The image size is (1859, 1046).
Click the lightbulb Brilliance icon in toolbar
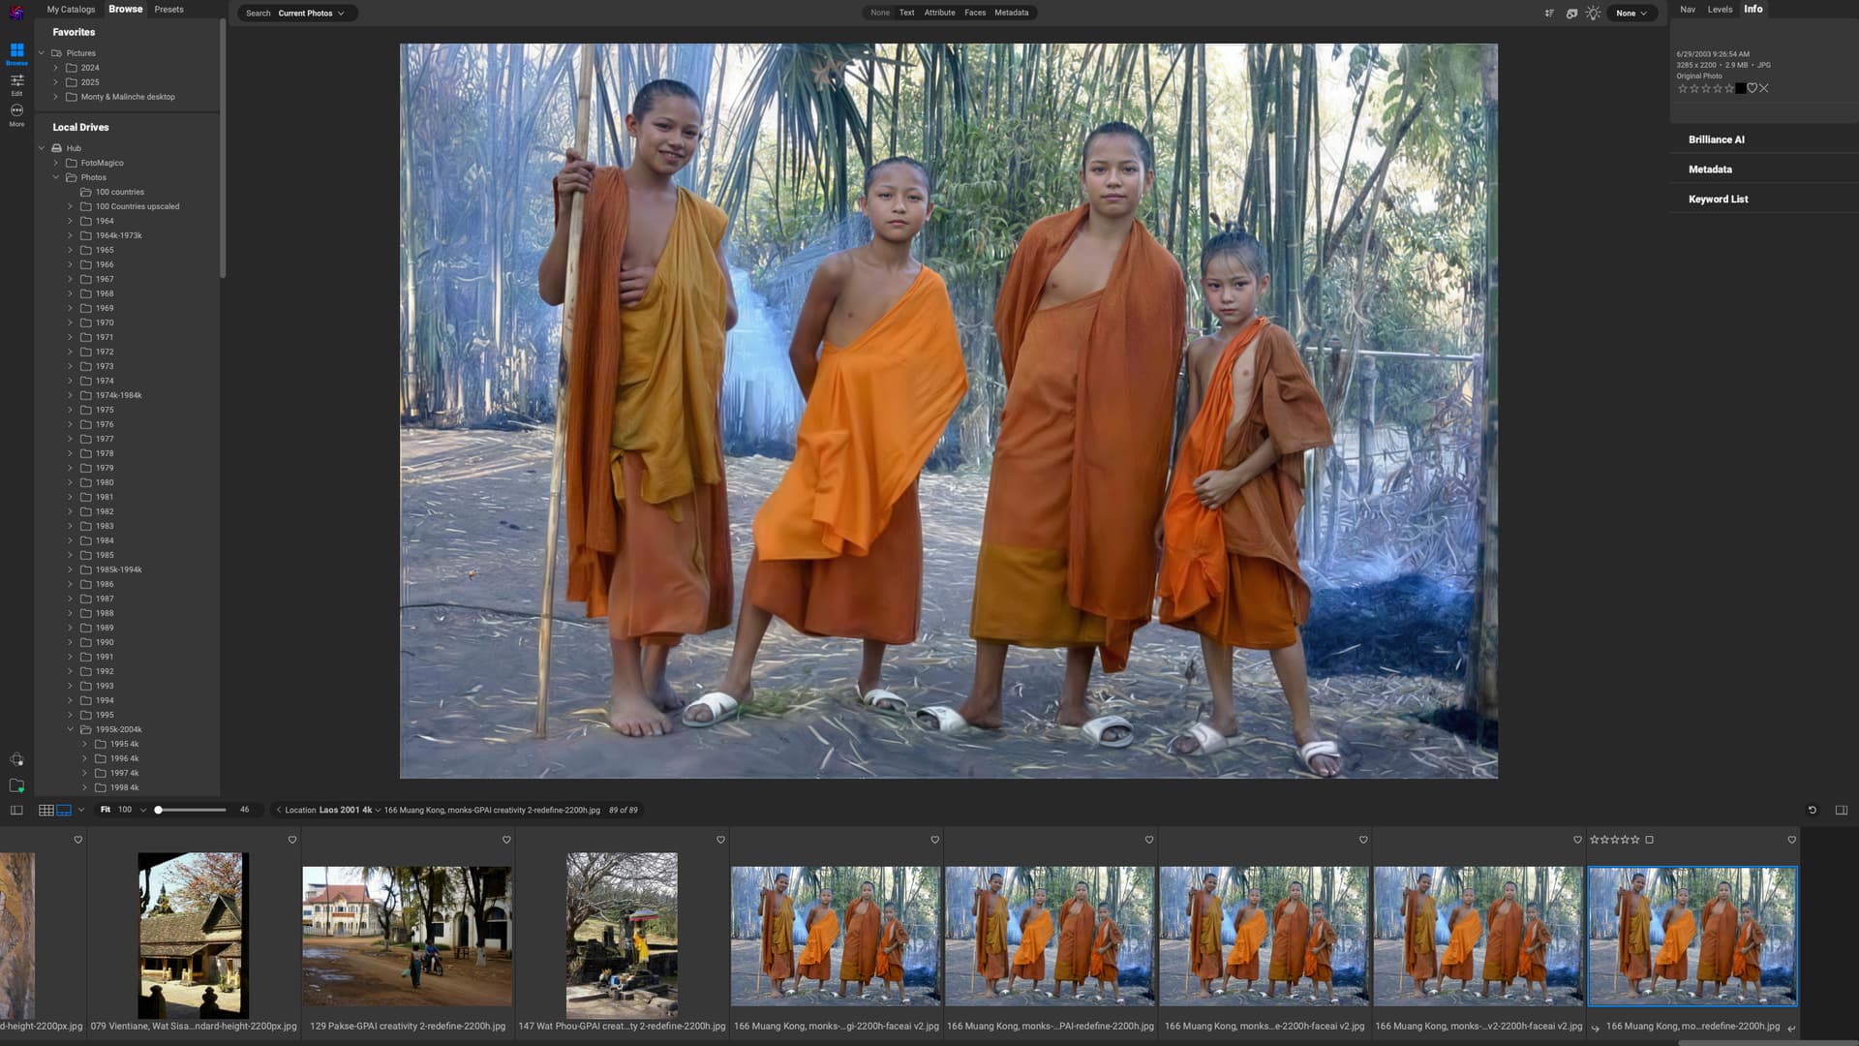click(1593, 14)
